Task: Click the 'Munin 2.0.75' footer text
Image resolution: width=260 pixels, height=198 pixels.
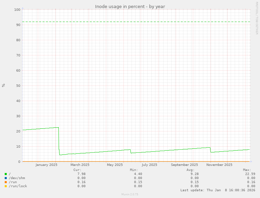Action: [x=130, y=194]
